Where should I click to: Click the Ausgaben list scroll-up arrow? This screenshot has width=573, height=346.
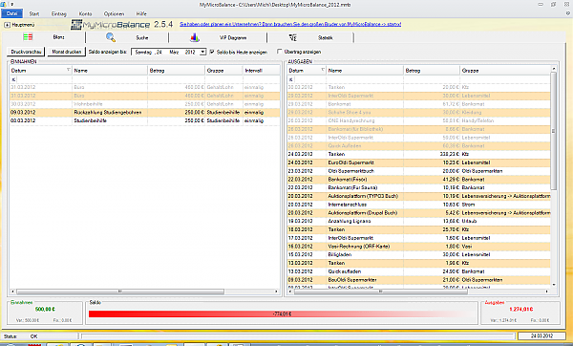(554, 69)
